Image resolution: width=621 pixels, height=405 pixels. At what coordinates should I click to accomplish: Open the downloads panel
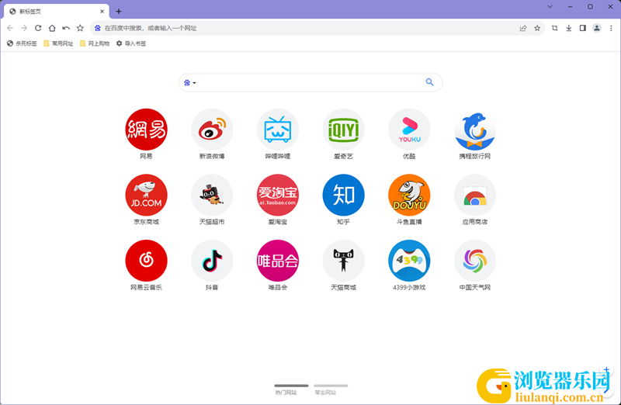point(569,28)
